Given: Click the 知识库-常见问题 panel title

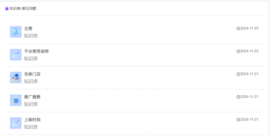Looking at the screenshot, I should click(23, 8).
